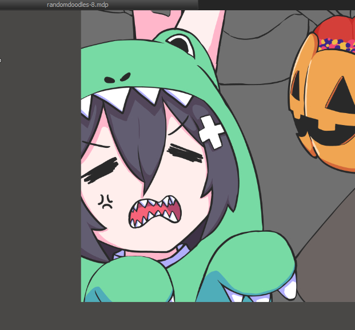Click the frog hood's eye

[180, 43]
